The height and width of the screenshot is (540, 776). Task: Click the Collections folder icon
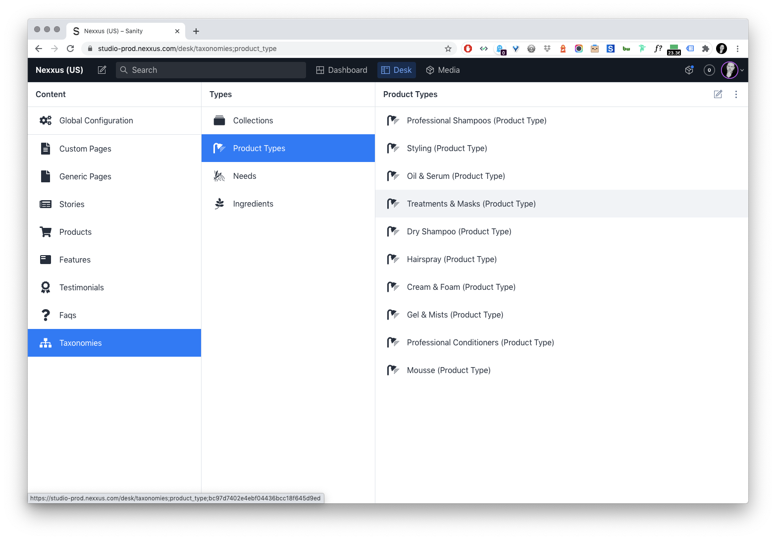pyautogui.click(x=219, y=120)
